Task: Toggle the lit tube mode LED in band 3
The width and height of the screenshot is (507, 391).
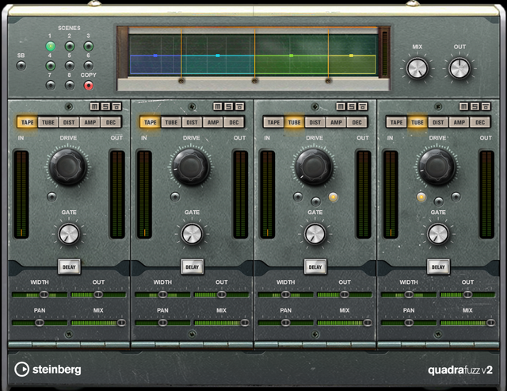Action: 333,197
